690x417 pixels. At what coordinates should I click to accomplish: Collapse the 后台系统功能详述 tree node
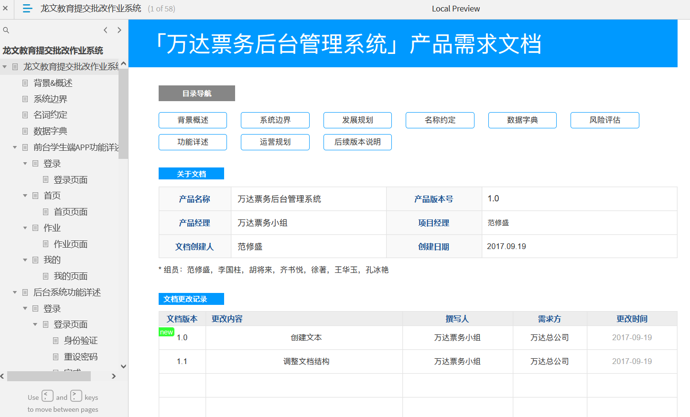pyautogui.click(x=15, y=292)
